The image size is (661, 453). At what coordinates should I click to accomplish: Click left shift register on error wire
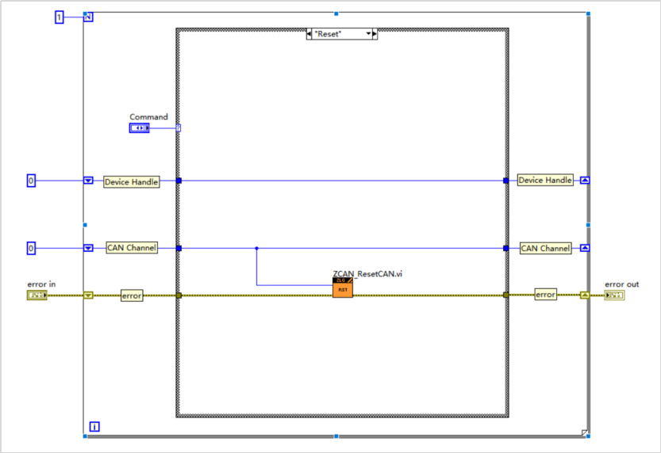(x=88, y=295)
